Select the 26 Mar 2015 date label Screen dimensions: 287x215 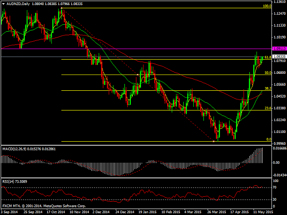(x=217, y=212)
